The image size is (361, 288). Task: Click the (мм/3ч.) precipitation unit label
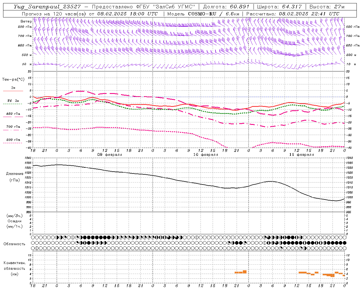point(15,216)
